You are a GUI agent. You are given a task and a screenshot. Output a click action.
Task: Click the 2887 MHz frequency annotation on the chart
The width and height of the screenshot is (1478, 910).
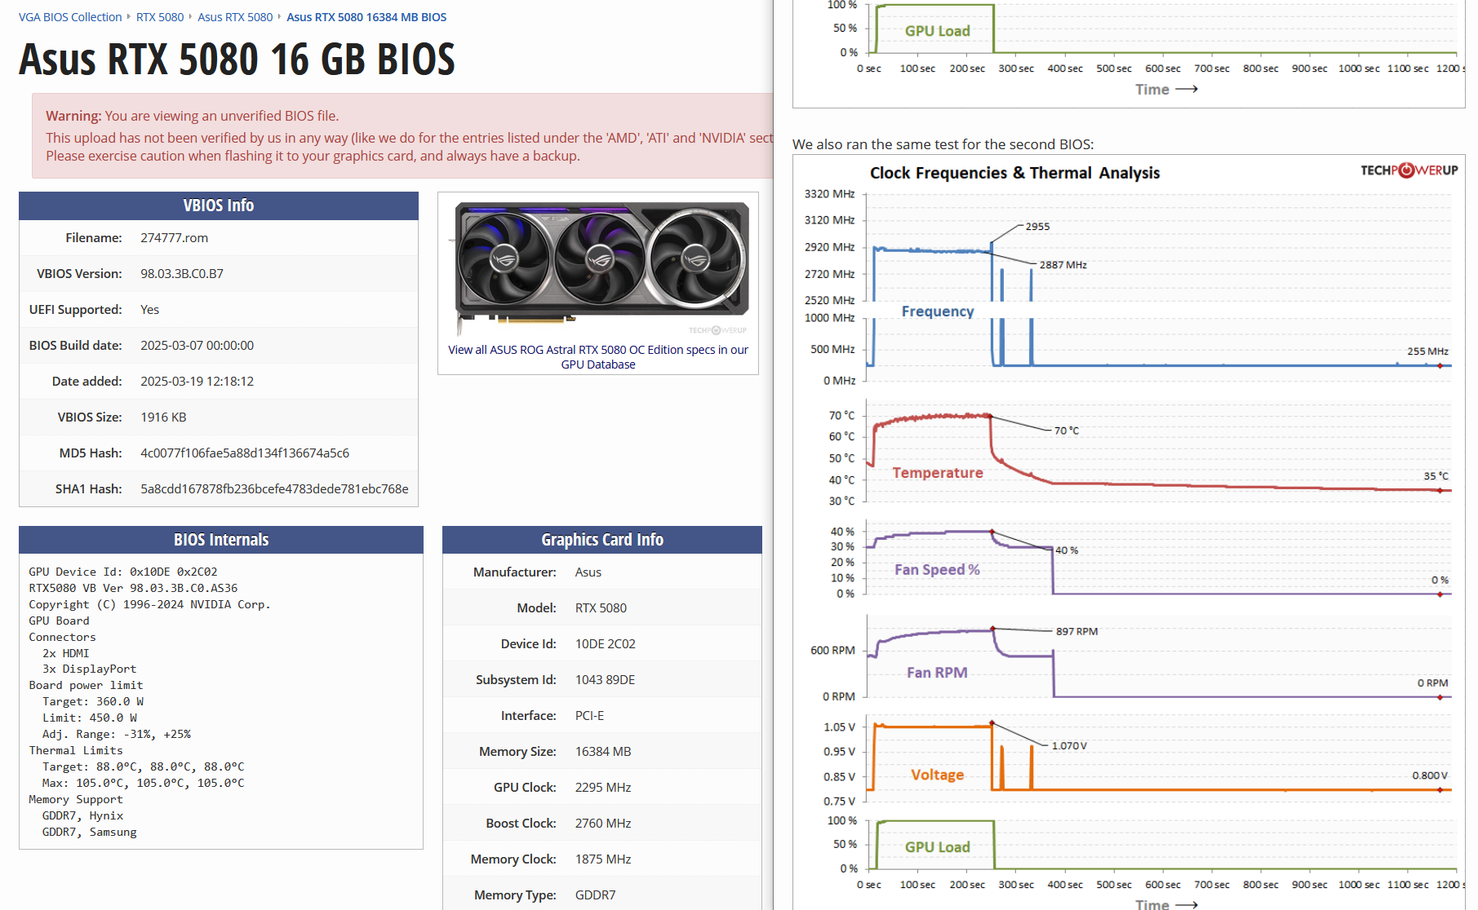(x=1063, y=265)
